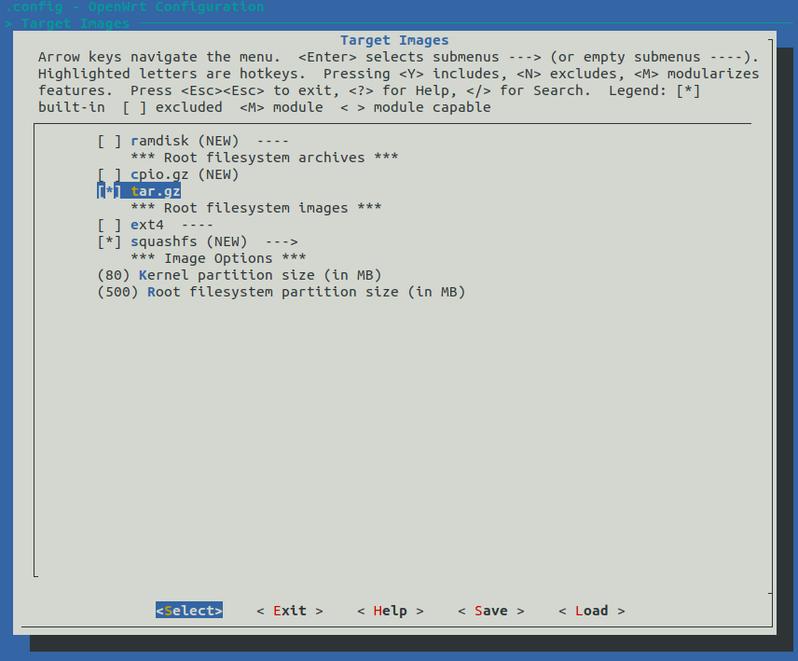798x661 pixels.
Task: Click the < Load > button
Action: pos(592,611)
